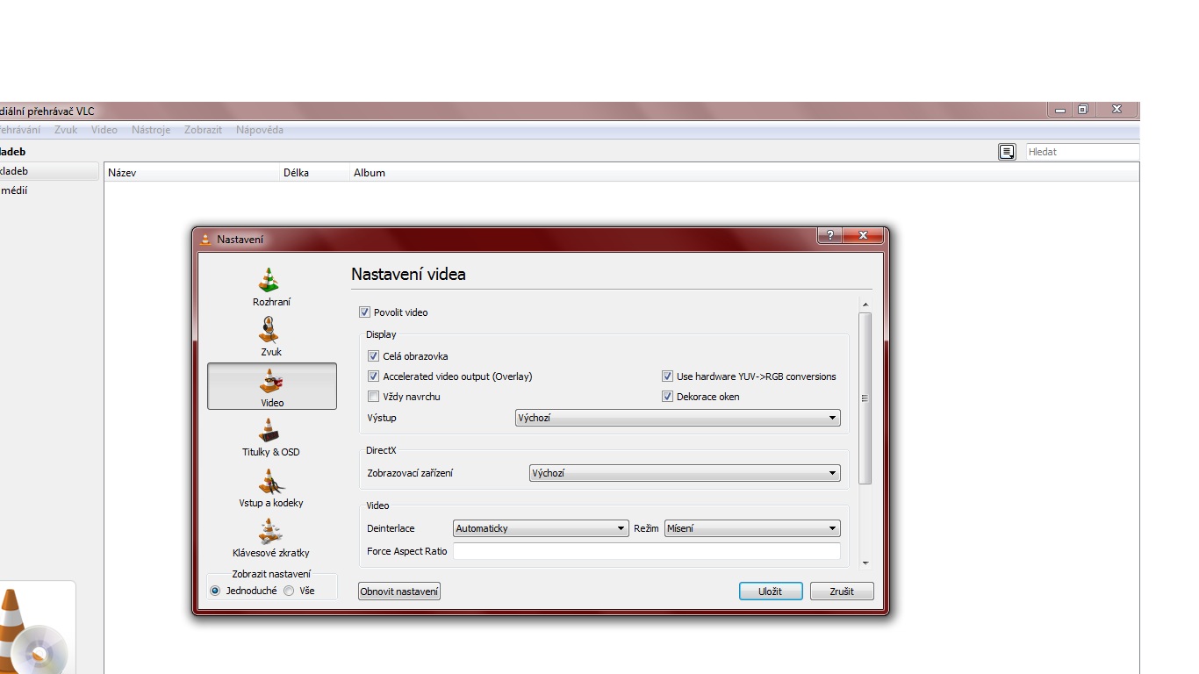Screen dimensions: 1199x674
Task: Click the Uložit button
Action: 770,592
